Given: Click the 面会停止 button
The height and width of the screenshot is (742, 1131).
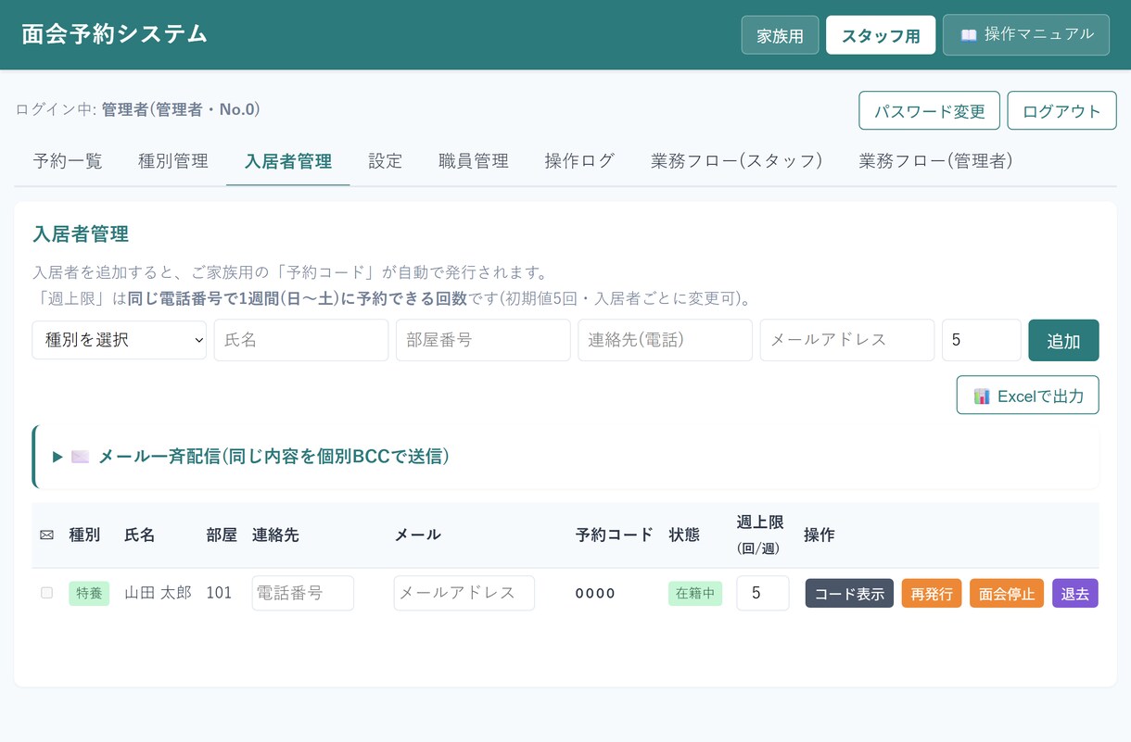Looking at the screenshot, I should pos(1007,594).
